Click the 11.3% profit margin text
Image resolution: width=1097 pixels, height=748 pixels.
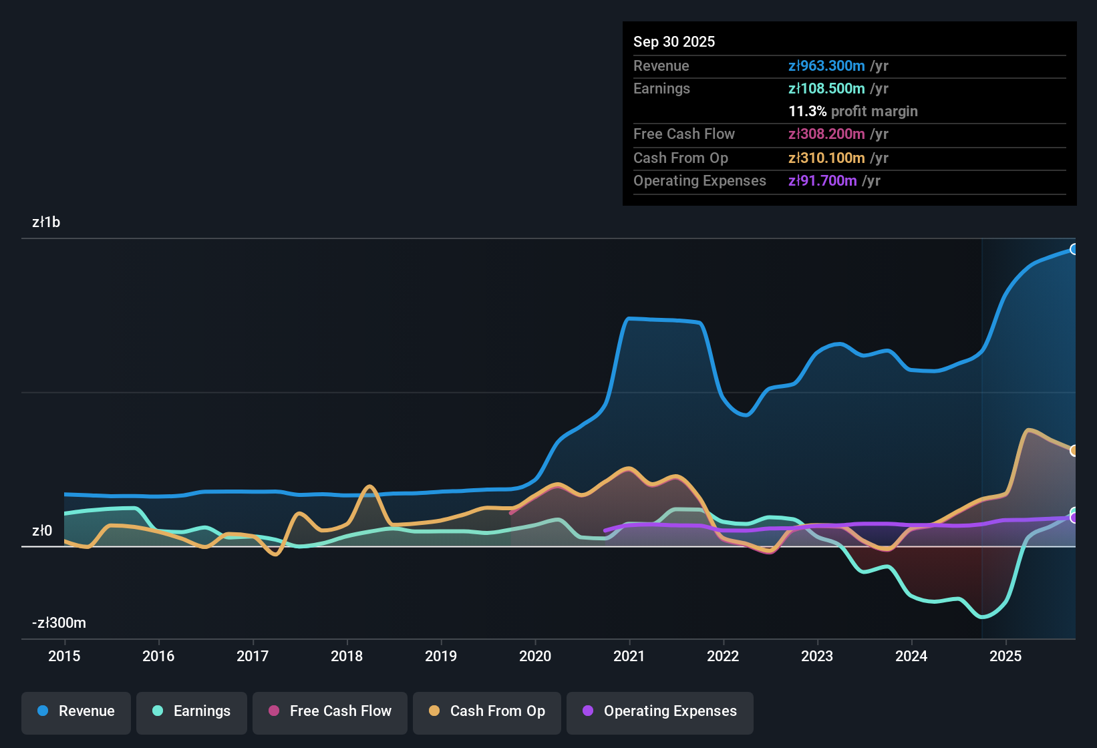click(x=853, y=111)
